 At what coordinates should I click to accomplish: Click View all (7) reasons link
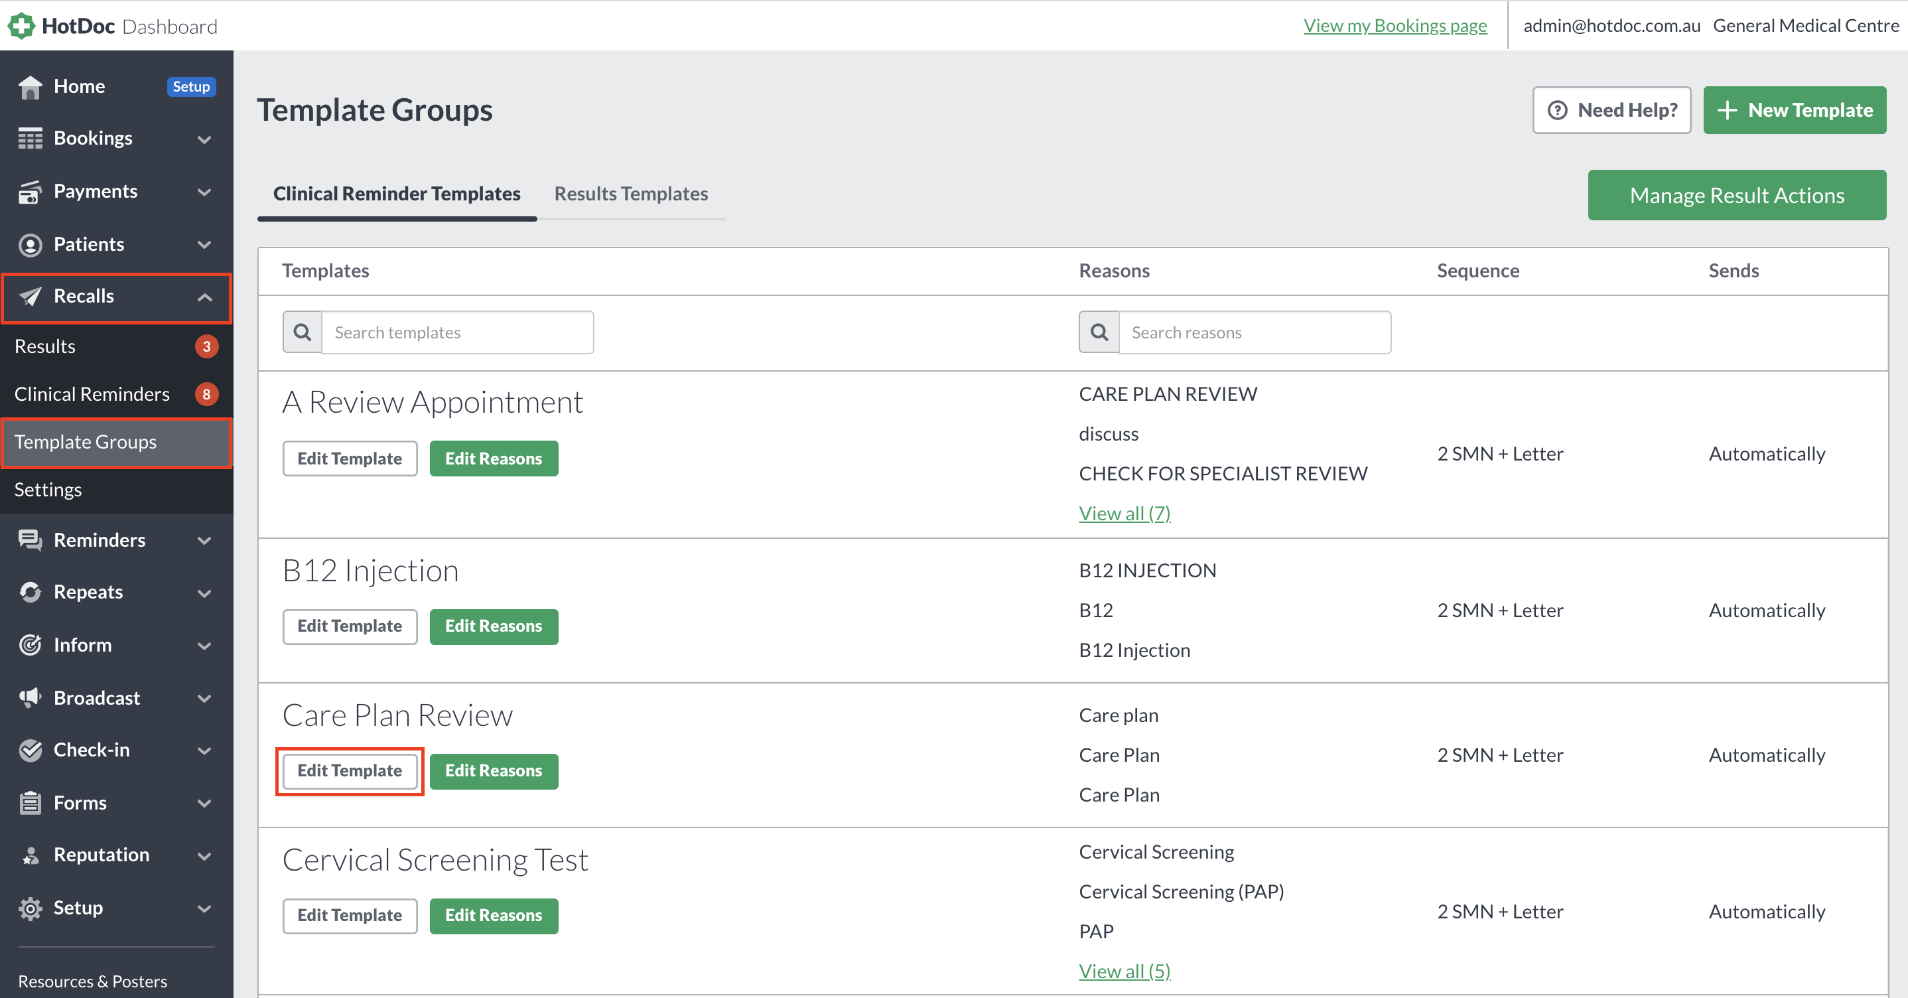1124,514
